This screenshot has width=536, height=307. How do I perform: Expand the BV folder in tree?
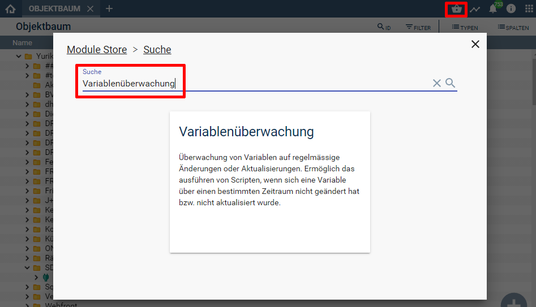point(27,94)
